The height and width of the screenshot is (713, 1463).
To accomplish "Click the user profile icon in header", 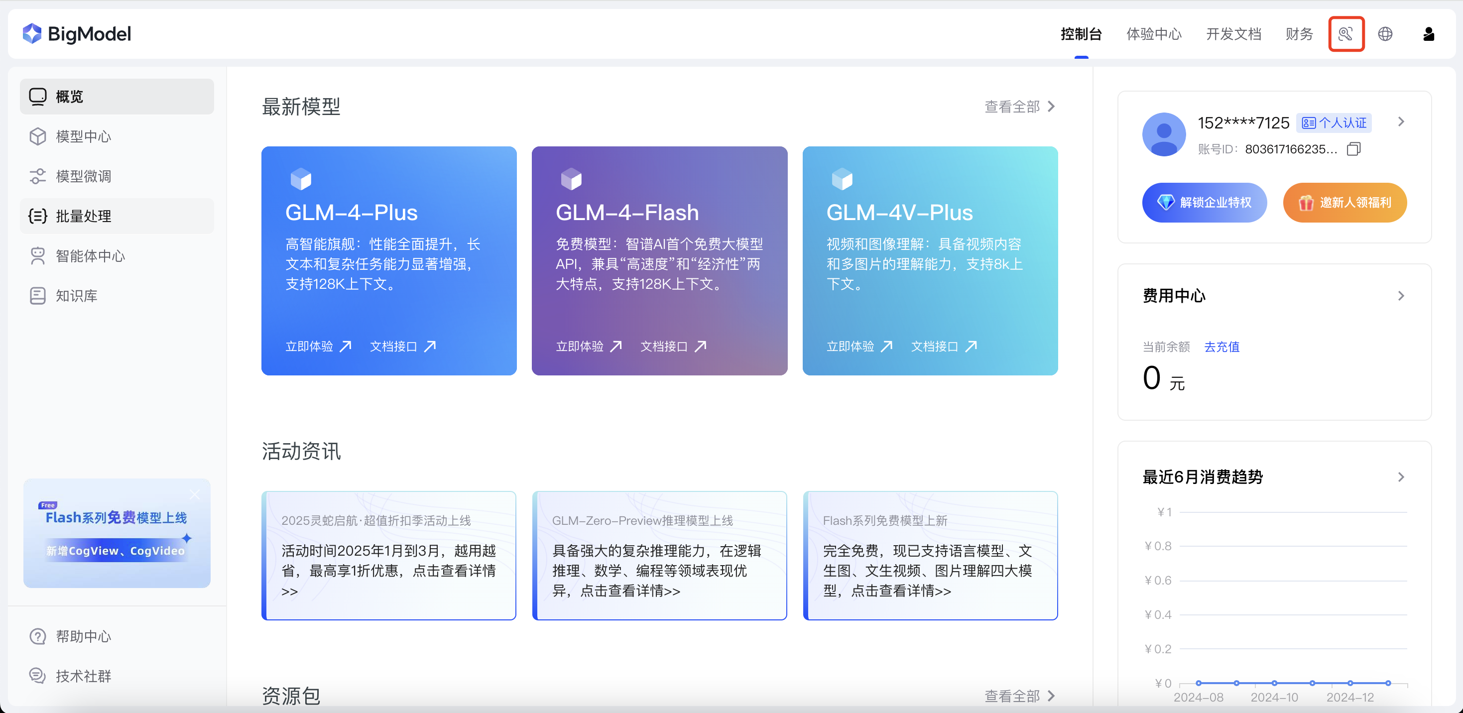I will (x=1428, y=34).
